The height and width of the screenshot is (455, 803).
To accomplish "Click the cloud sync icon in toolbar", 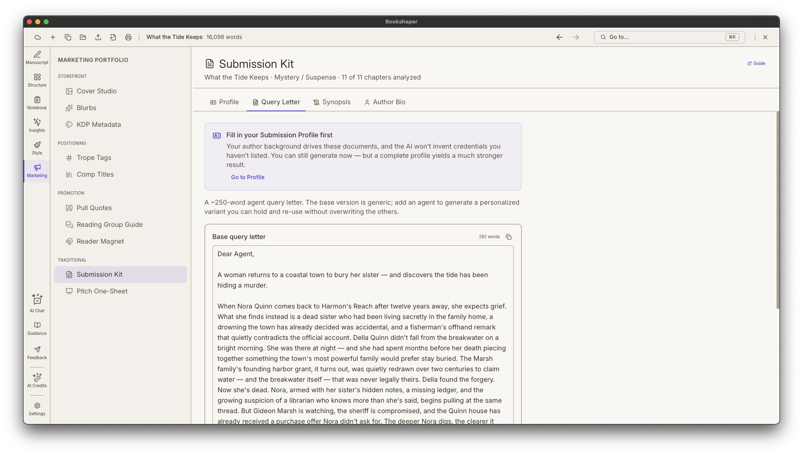I will pos(38,37).
